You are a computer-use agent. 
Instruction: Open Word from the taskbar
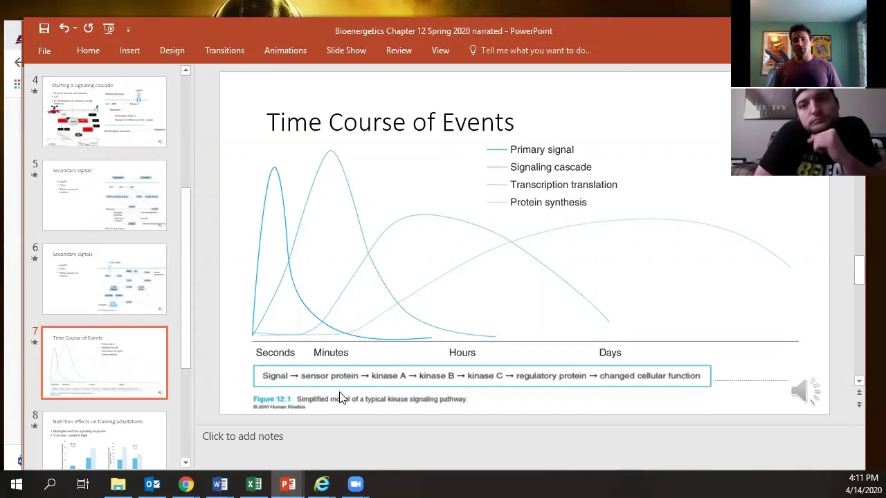point(219,484)
